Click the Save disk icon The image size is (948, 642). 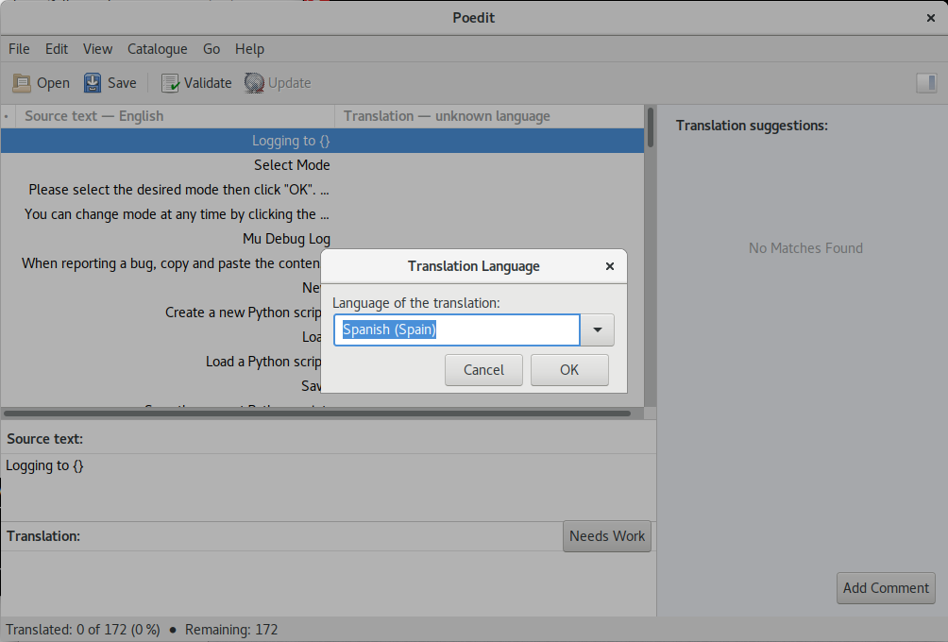point(93,83)
